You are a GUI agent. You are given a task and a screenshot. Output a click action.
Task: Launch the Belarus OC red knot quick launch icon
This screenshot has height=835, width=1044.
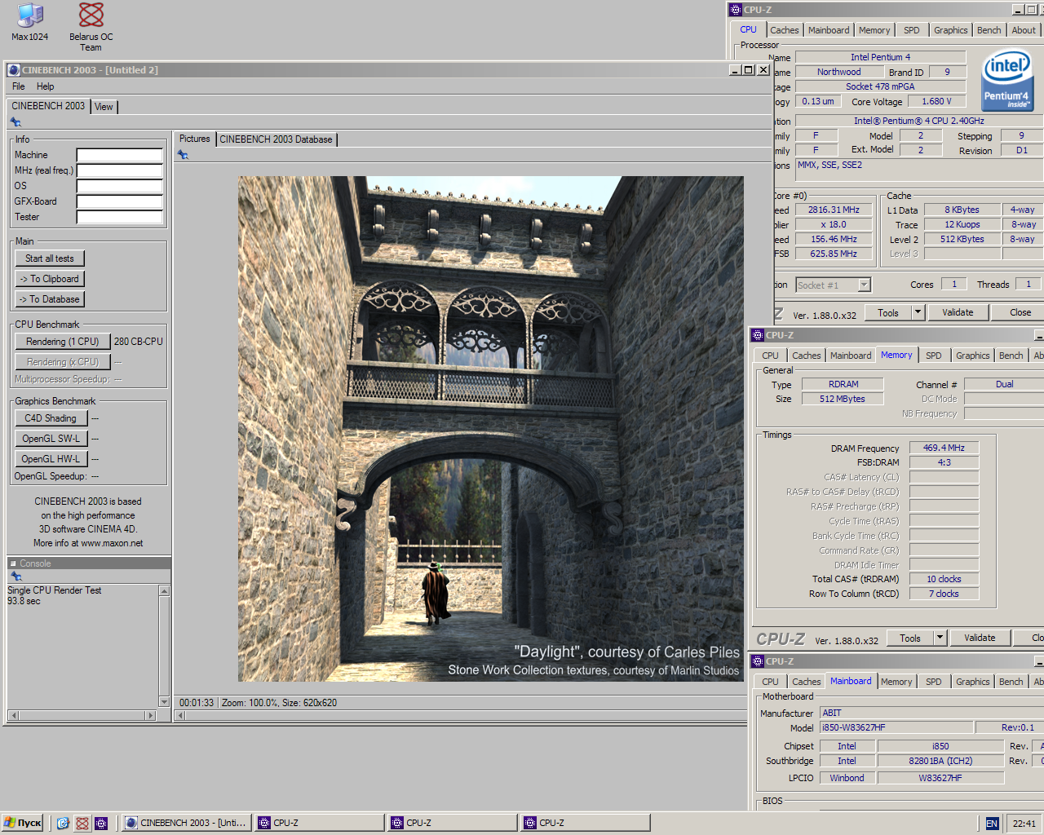82,824
